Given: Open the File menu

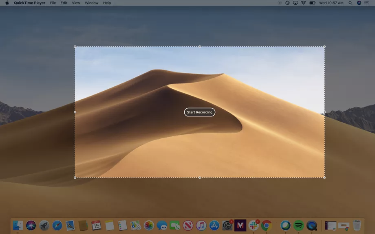Looking at the screenshot, I should point(53,3).
